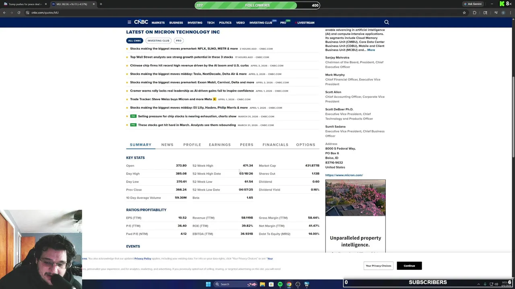Close the Trump pushes for peace deal tab
Screen dimensions: 515x289
tap(45, 4)
